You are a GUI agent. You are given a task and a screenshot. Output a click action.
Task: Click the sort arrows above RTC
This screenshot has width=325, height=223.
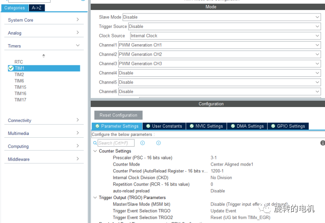point(43,56)
